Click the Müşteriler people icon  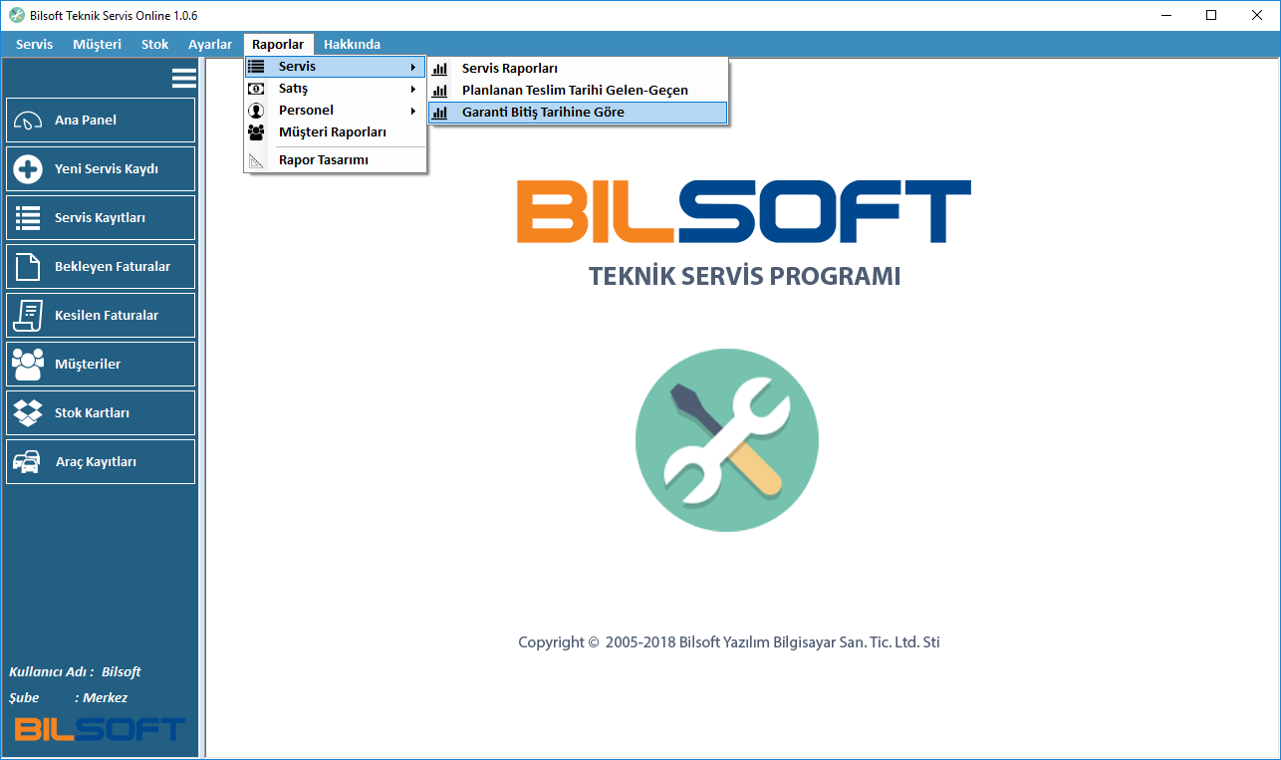27,365
